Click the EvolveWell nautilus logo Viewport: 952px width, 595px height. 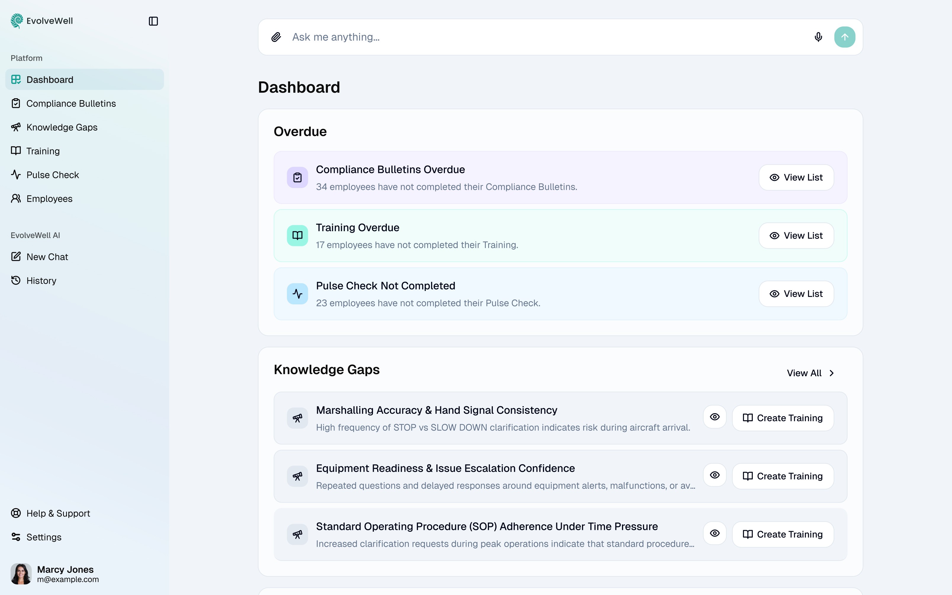16,21
